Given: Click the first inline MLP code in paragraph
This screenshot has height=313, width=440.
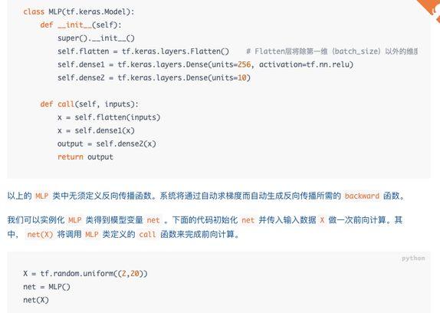Looking at the screenshot, I should pos(42,196).
